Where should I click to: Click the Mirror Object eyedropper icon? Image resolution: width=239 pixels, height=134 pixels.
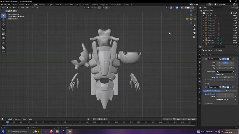[233, 72]
